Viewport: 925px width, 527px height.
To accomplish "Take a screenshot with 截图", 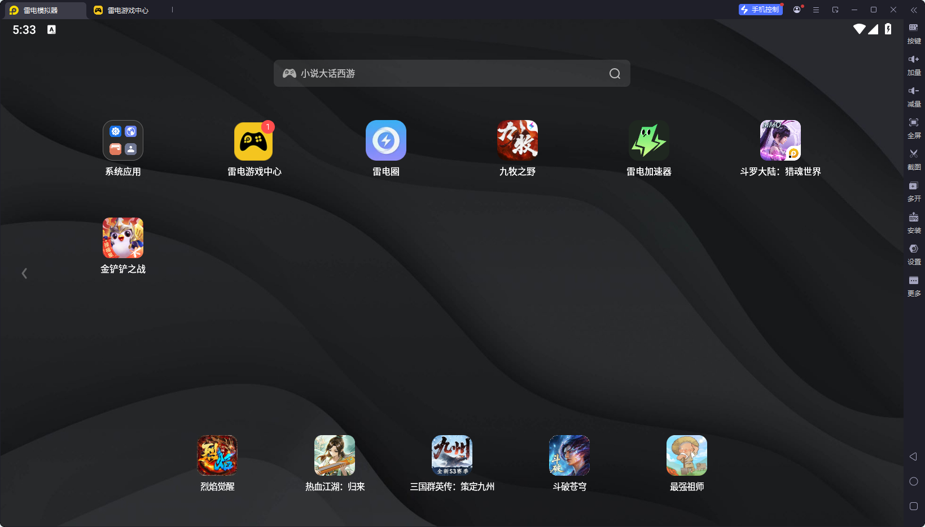I will click(914, 160).
